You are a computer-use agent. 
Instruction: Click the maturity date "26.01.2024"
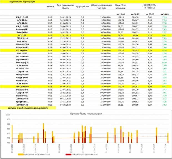tap(65, 17)
